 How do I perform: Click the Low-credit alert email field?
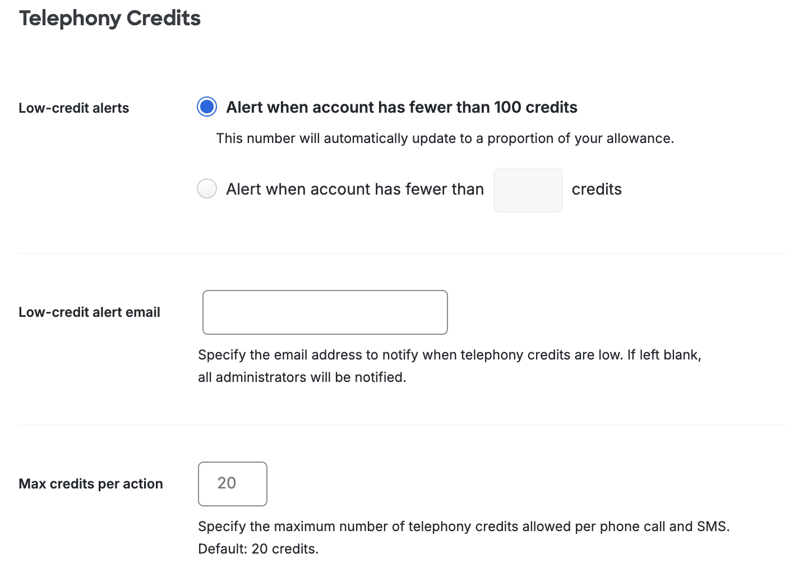click(324, 312)
